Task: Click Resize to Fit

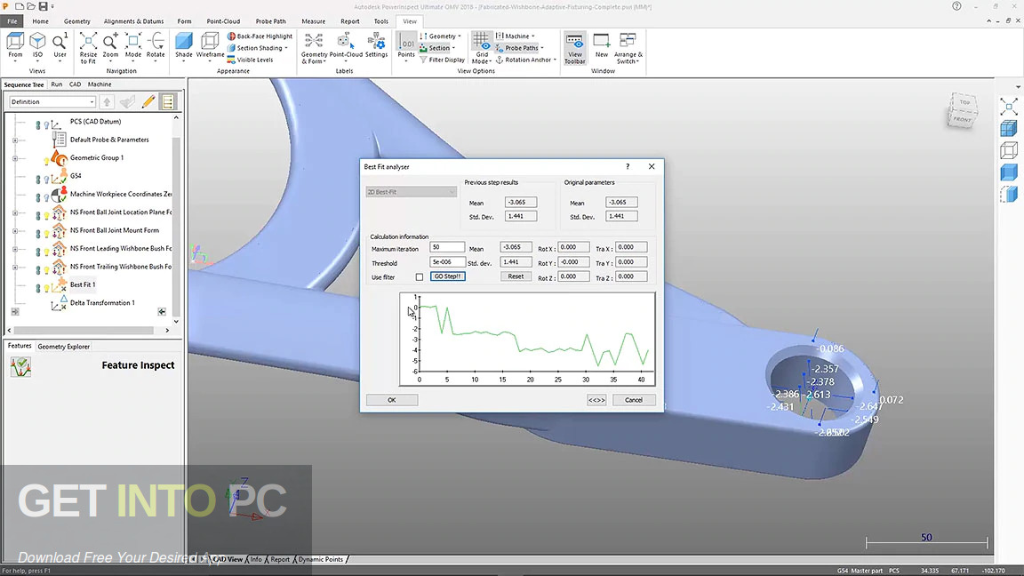Action: (x=88, y=48)
